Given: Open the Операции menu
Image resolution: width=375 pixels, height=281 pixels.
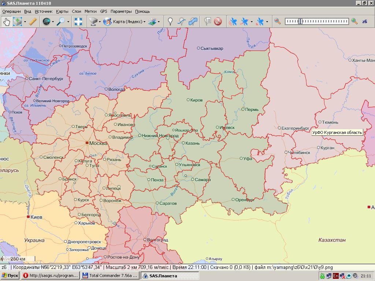Looking at the screenshot, I should point(11,11).
